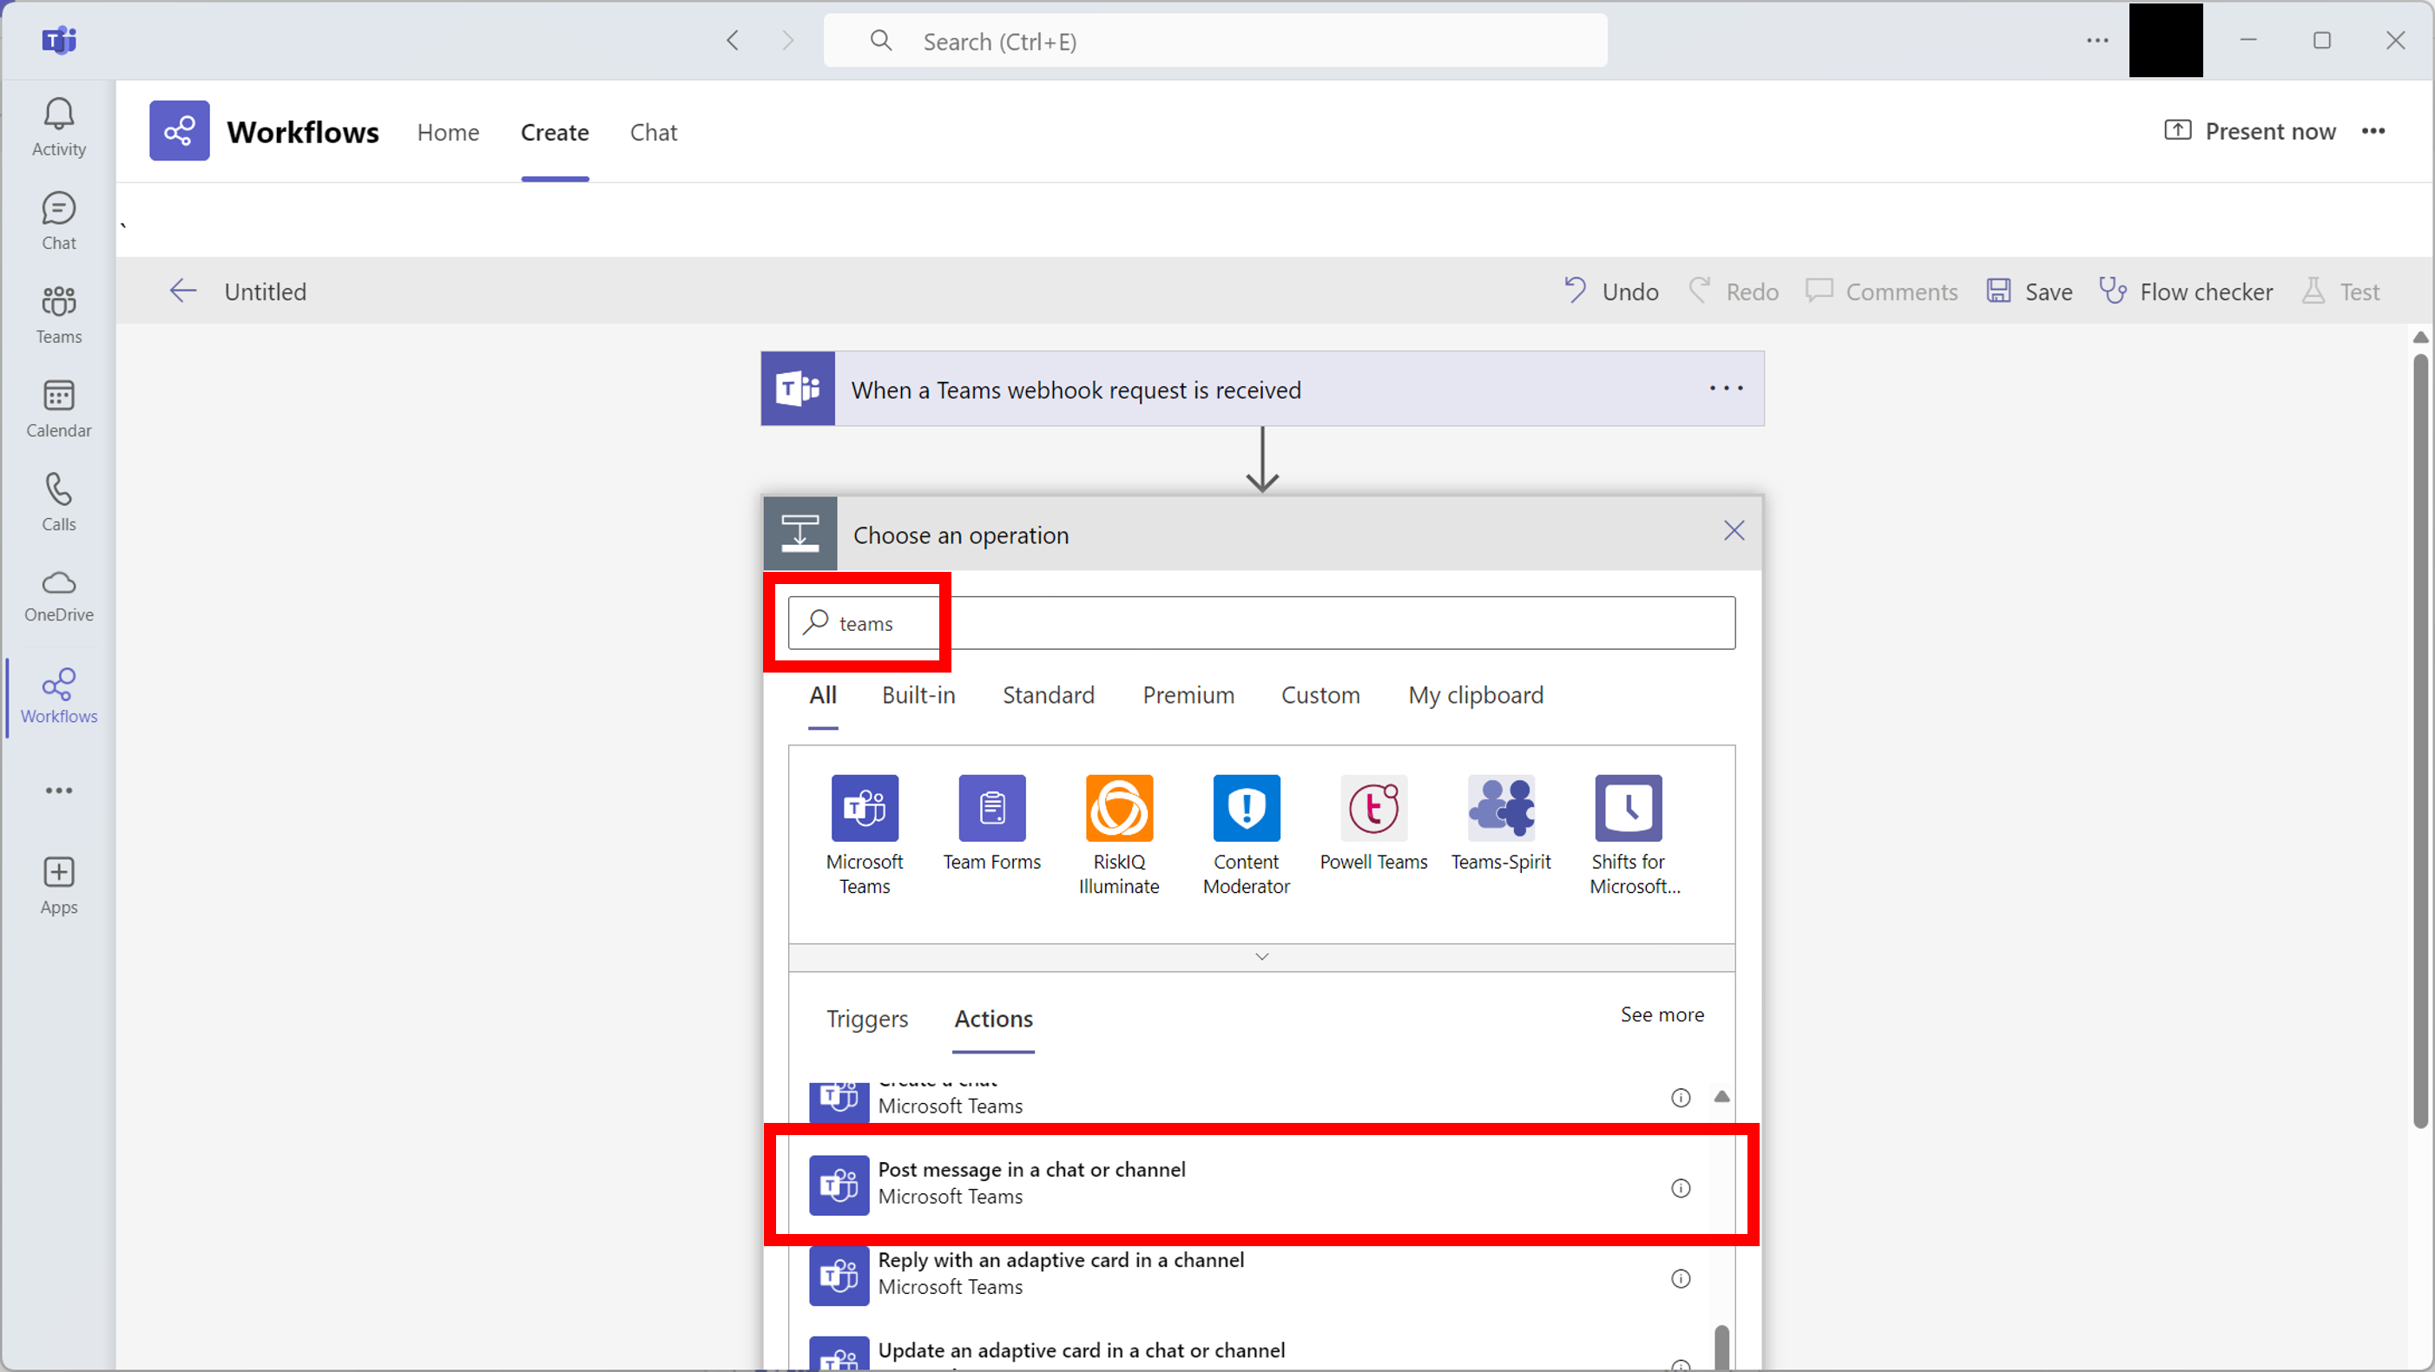Select the Team Forms connector
The width and height of the screenshot is (2435, 1372).
coord(991,824)
